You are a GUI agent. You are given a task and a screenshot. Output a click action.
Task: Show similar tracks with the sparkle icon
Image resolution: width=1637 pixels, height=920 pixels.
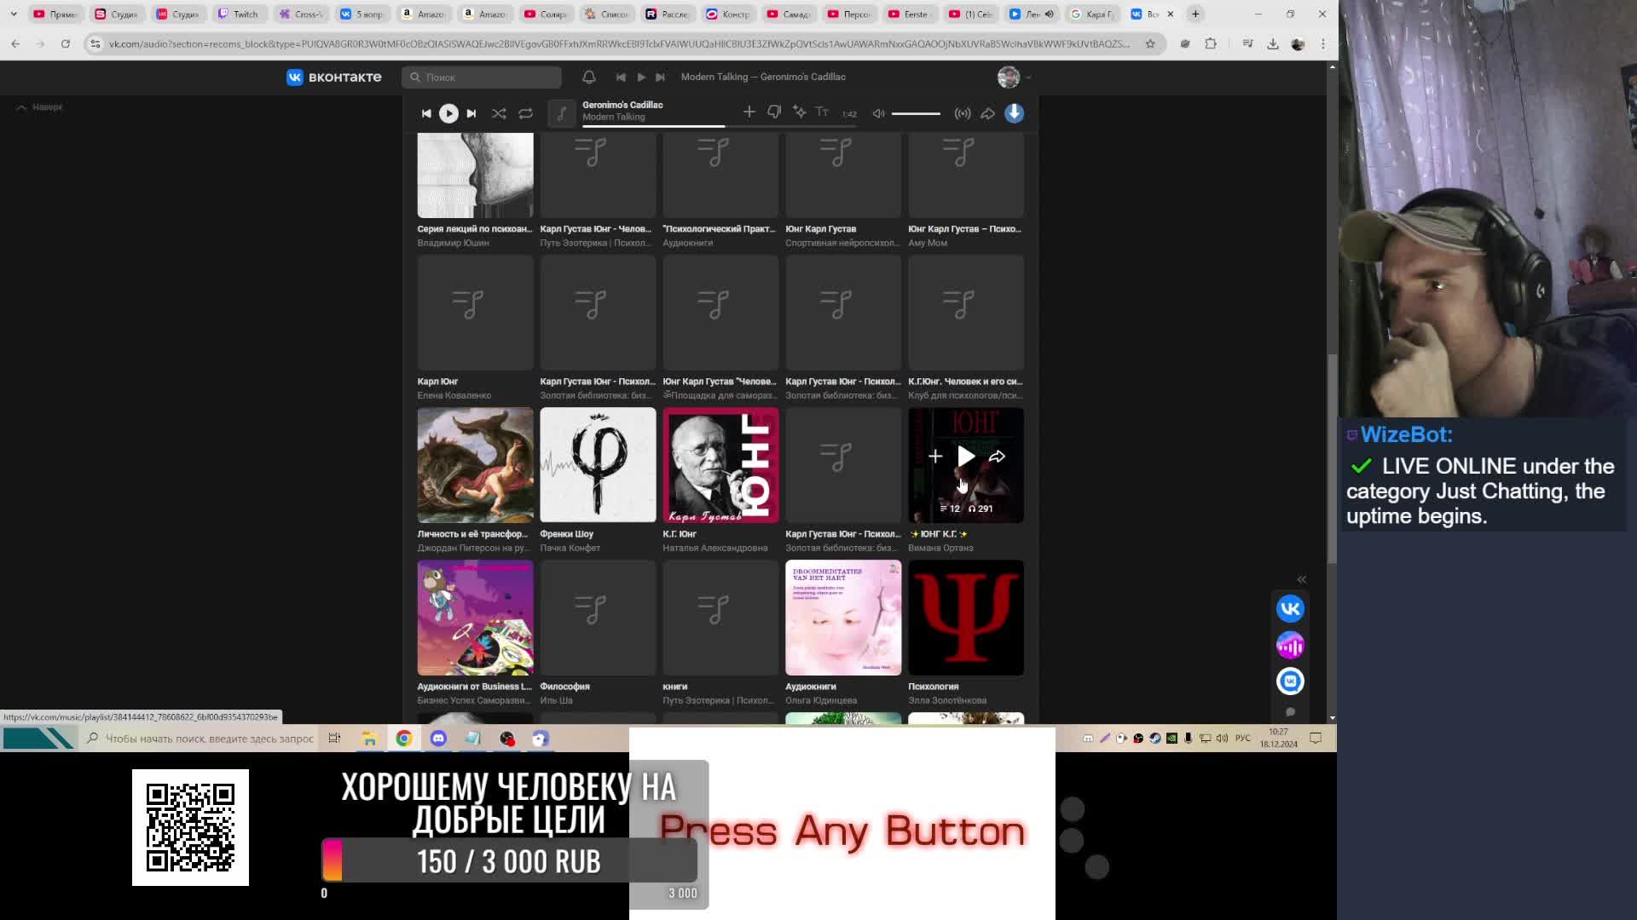point(799,112)
